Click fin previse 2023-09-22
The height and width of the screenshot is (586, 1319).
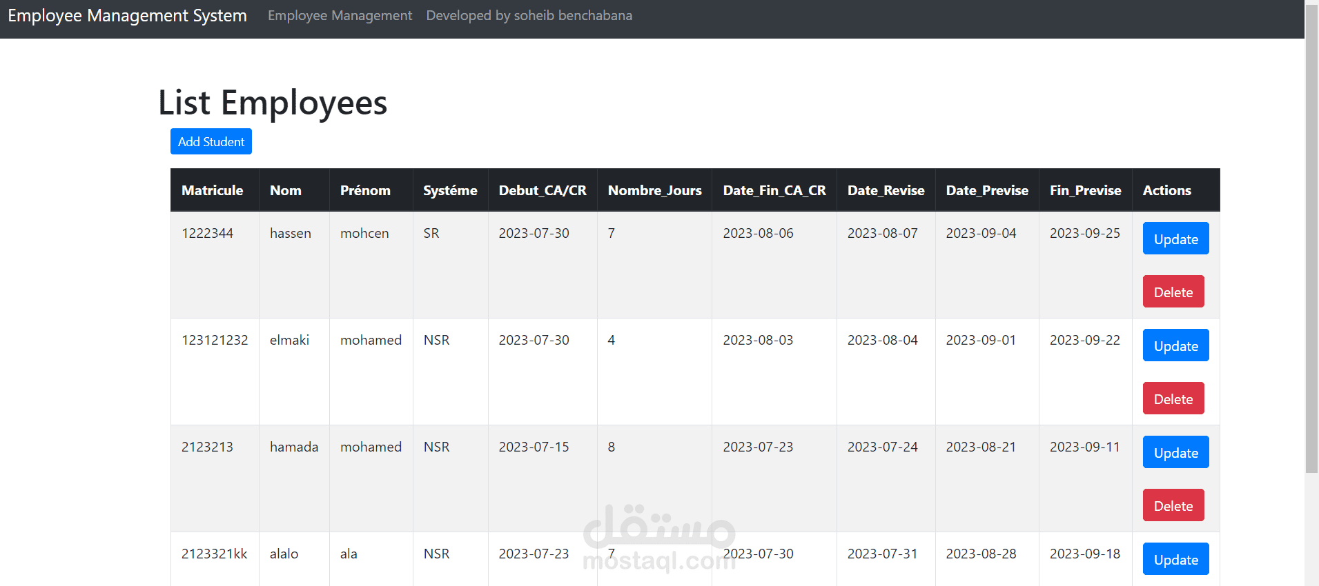point(1085,340)
